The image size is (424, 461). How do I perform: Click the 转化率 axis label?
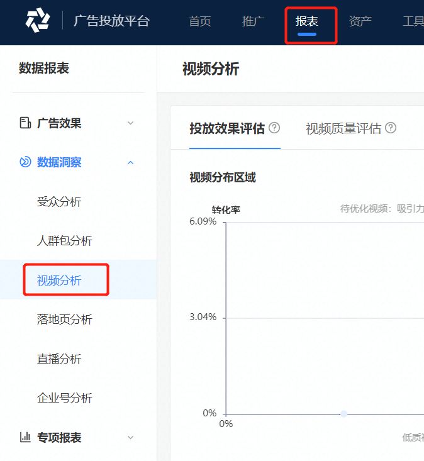click(226, 209)
